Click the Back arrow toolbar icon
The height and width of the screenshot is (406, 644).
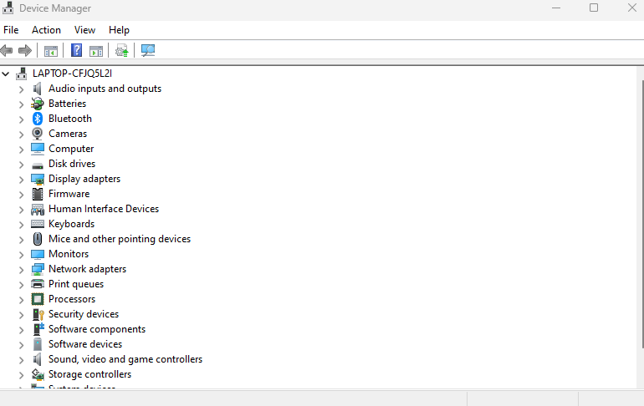(7, 50)
